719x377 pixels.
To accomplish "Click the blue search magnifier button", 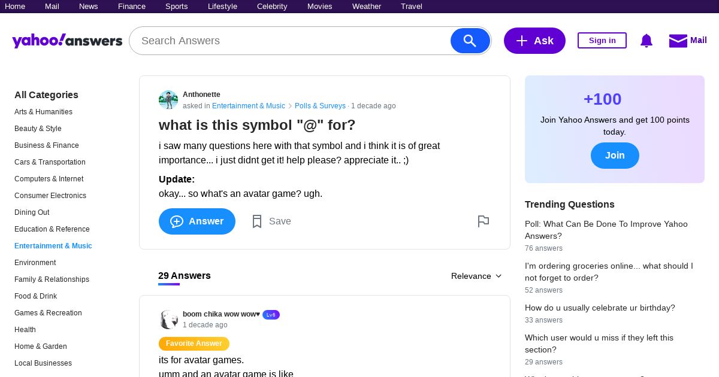I will click(470, 41).
